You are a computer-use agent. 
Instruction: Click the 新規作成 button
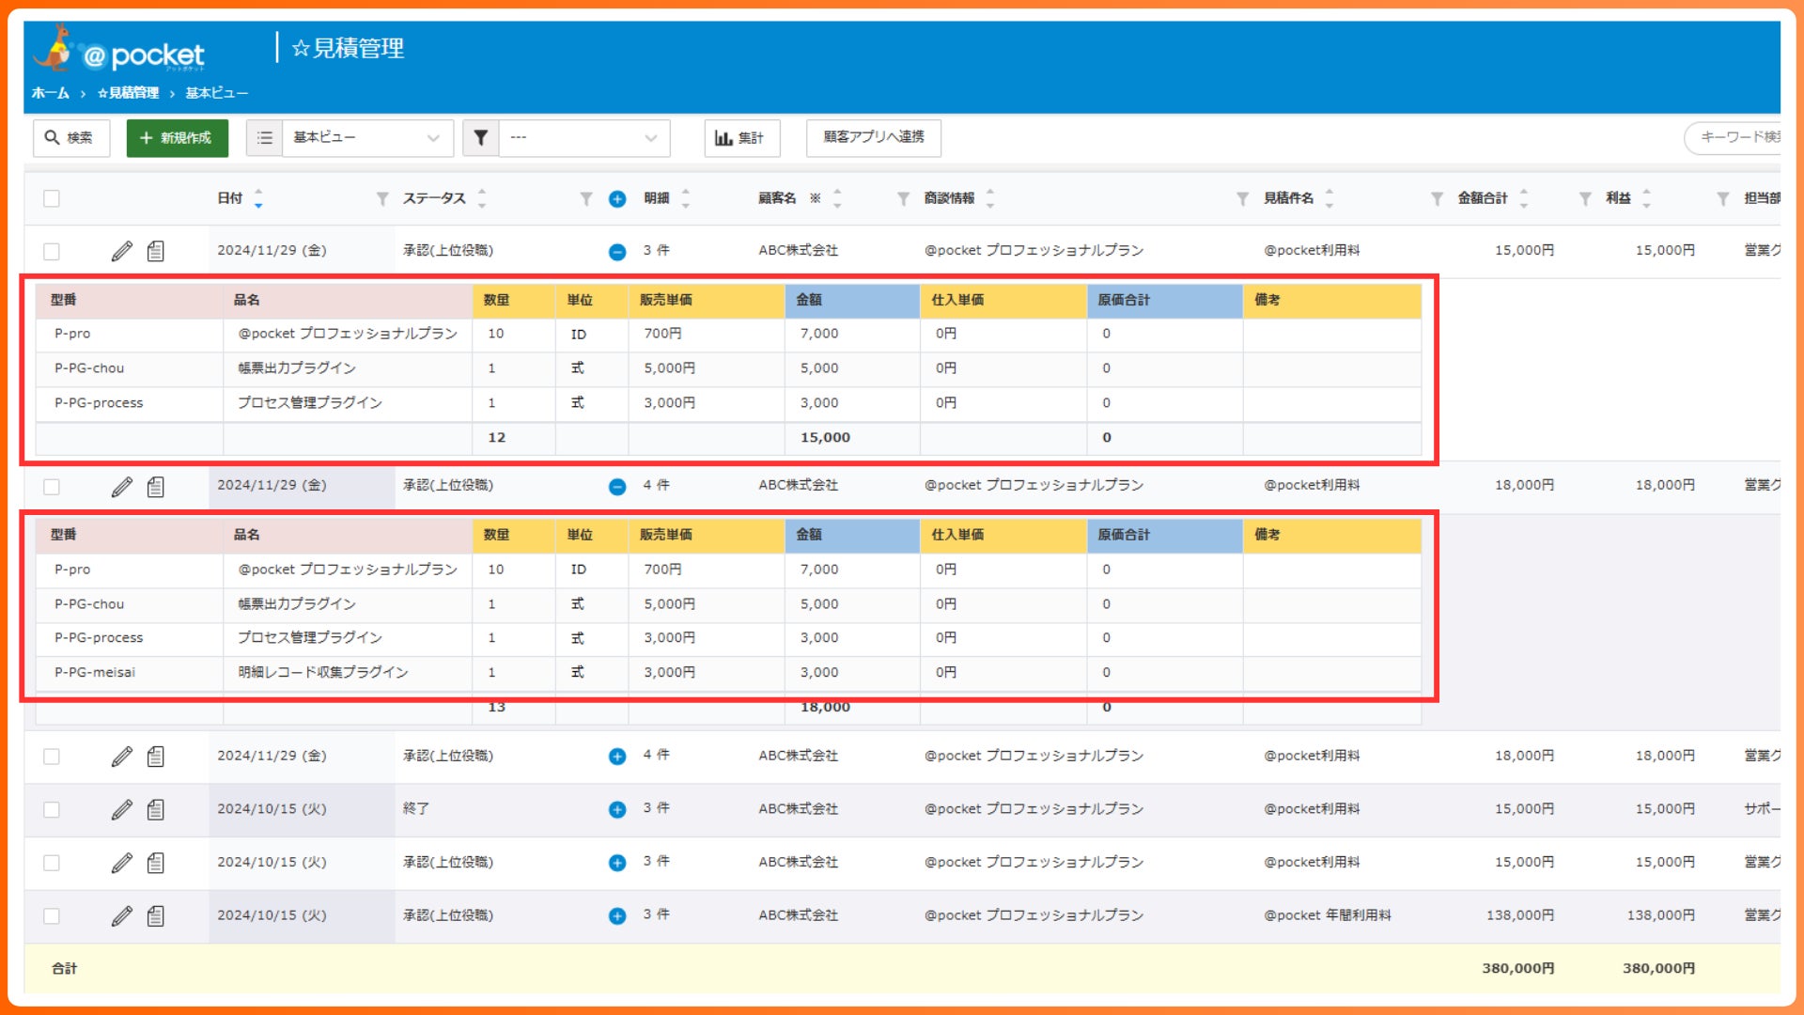[x=177, y=138]
